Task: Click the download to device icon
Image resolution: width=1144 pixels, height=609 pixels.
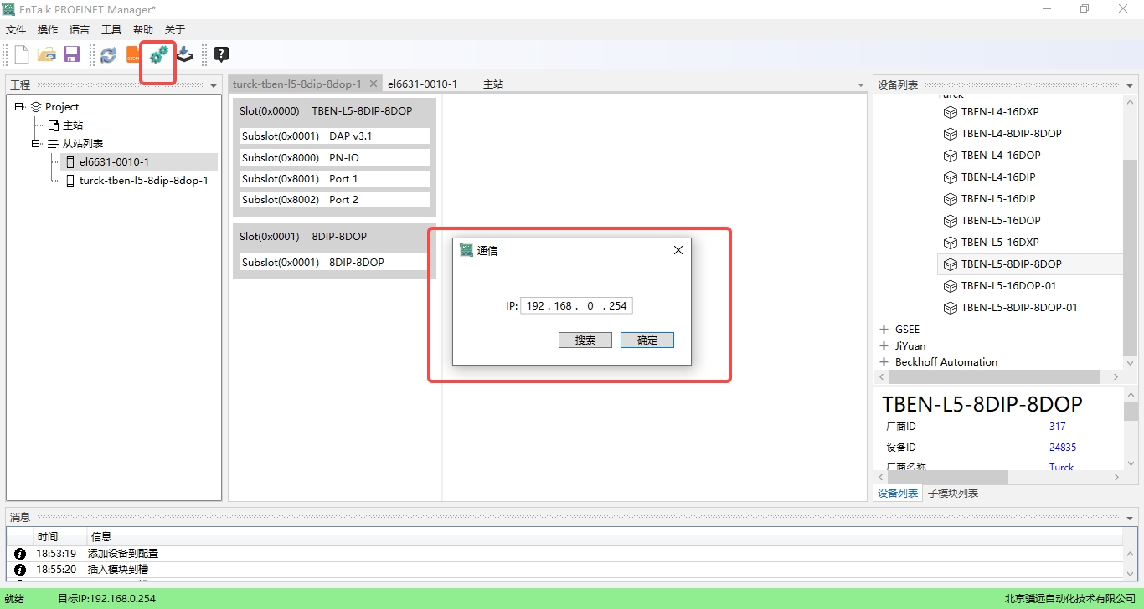Action: click(184, 55)
